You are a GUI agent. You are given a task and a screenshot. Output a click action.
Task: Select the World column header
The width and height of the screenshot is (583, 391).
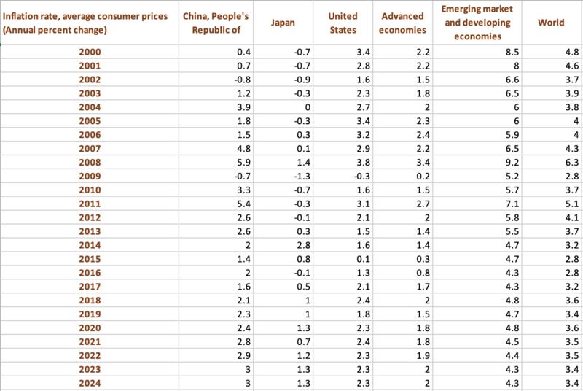point(550,23)
